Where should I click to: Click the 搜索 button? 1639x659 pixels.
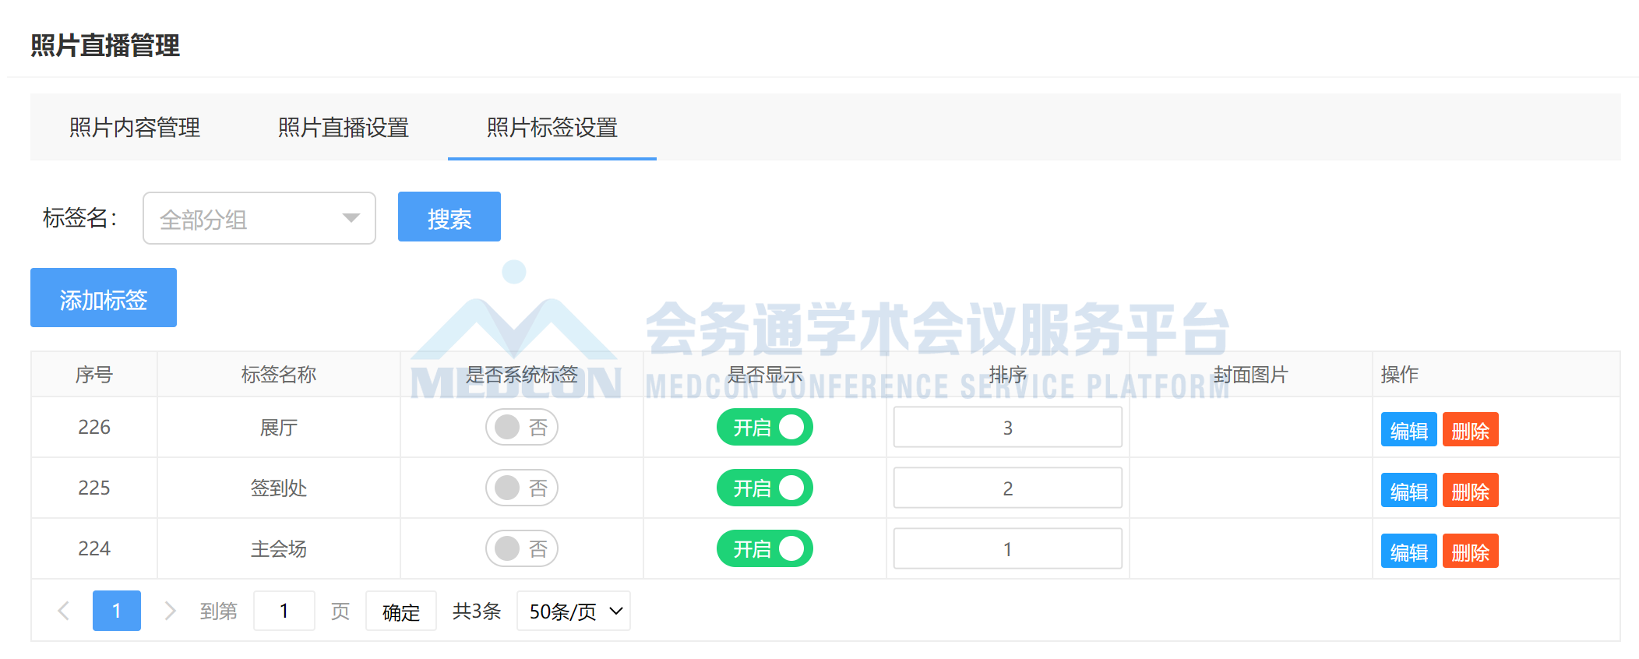449,217
